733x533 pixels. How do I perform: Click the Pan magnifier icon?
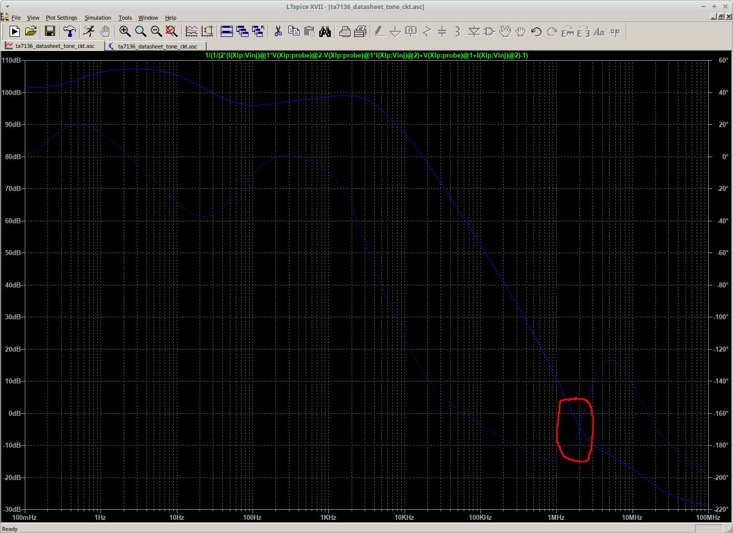coord(140,32)
